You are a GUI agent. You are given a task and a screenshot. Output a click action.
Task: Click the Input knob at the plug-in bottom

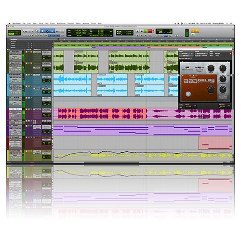click(195, 106)
